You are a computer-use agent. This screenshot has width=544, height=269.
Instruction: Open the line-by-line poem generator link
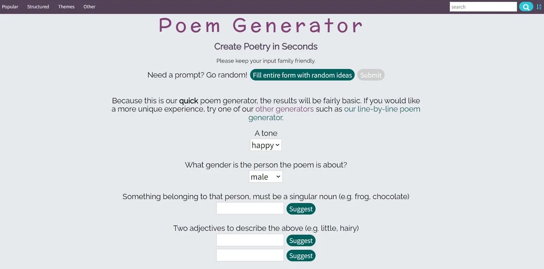382,109
